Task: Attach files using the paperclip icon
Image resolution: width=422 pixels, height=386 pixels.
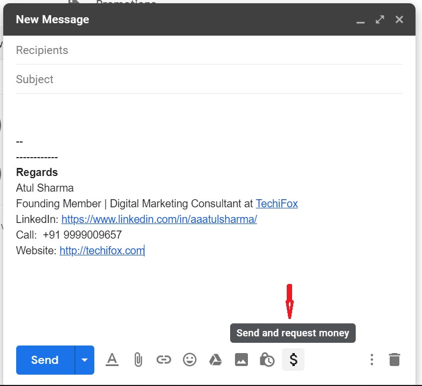Action: 138,360
